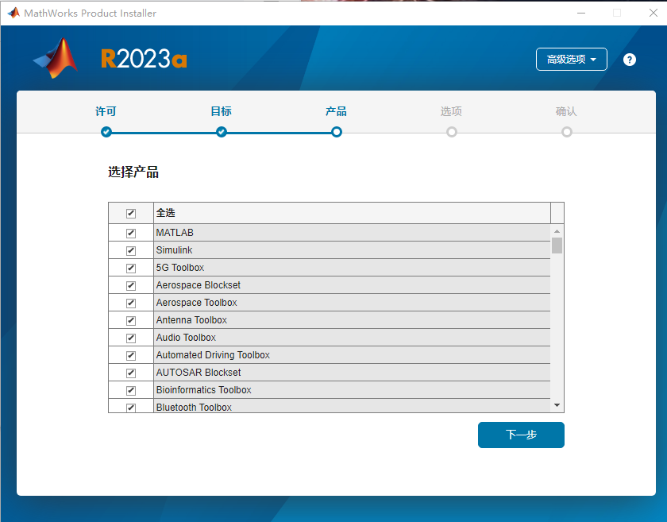Click the 确认 step label
667x522 pixels.
click(x=566, y=111)
